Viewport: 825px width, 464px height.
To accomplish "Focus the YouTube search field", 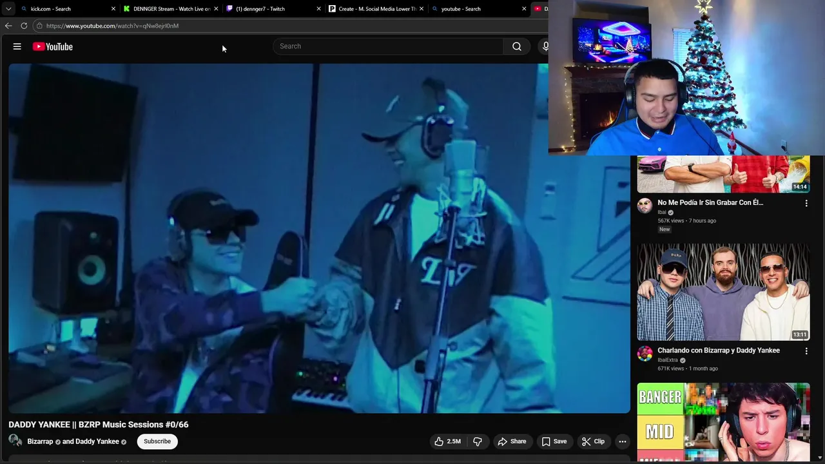I will (x=389, y=46).
